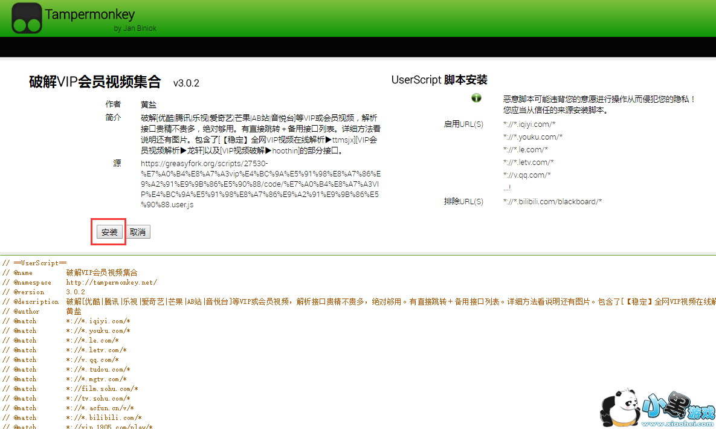
Task: Click the @match mgtv.com code line
Action: [65, 379]
